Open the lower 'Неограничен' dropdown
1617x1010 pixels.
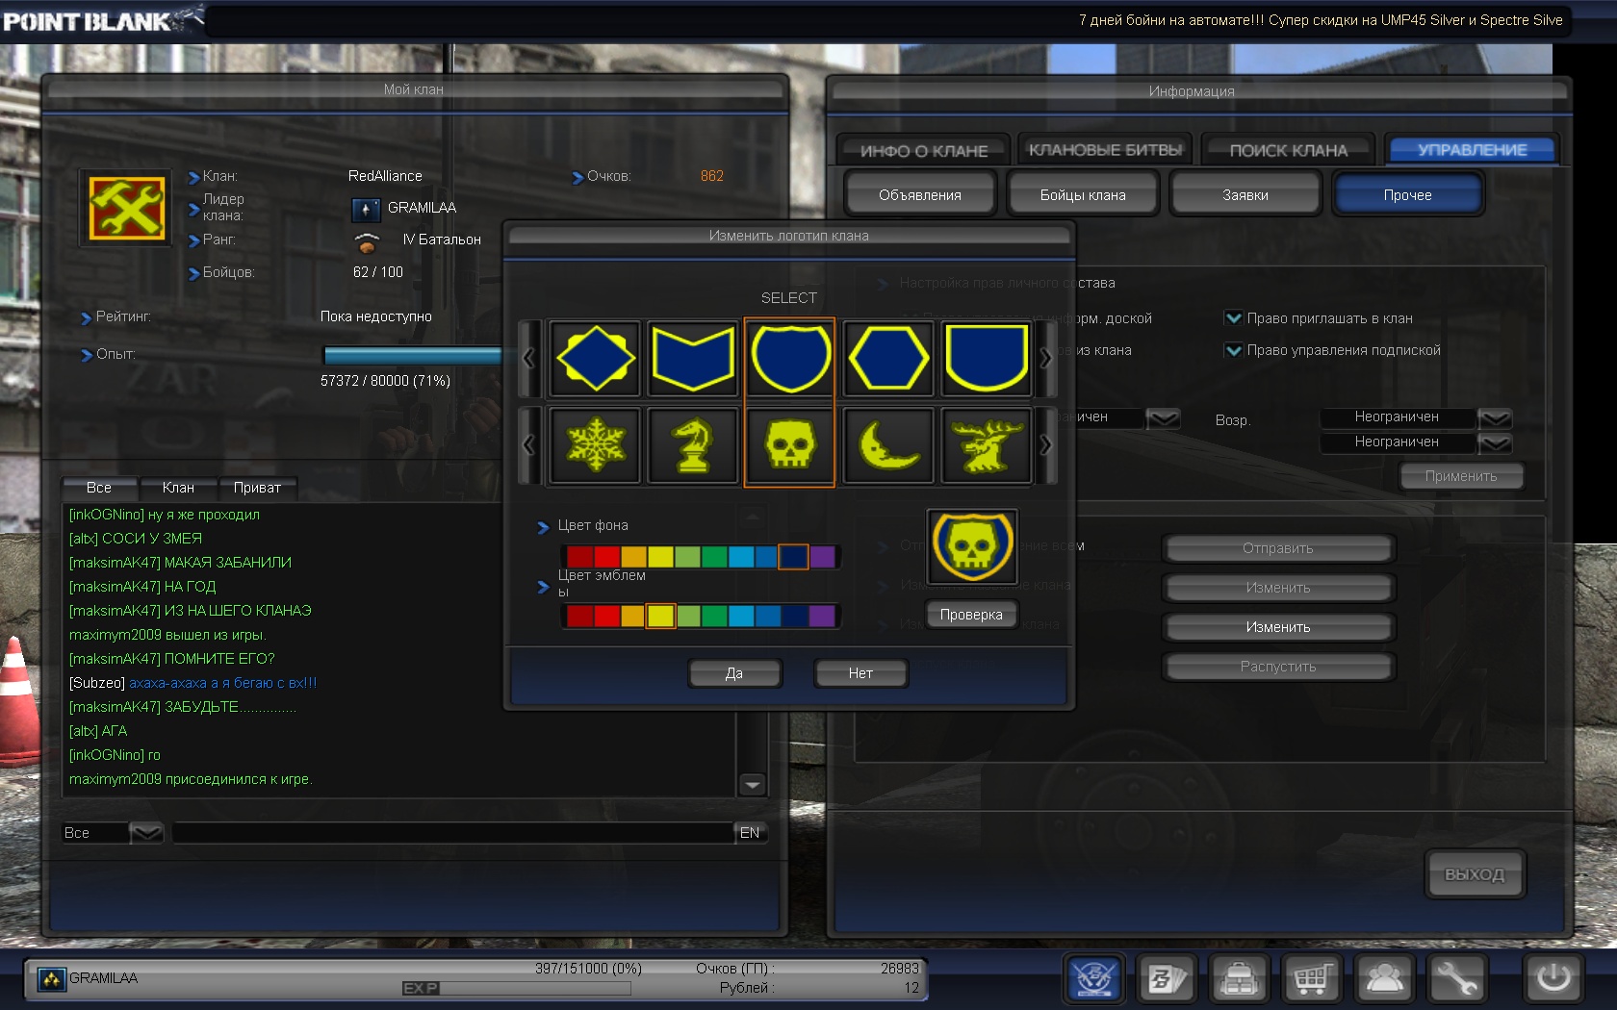point(1495,442)
